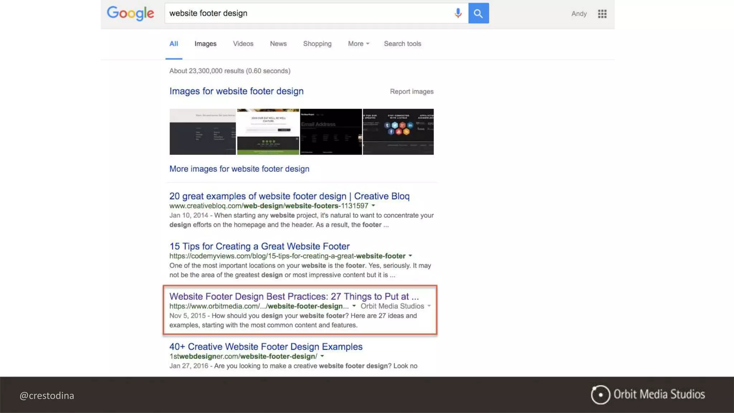
Task: Switch to the Images tab
Action: [x=205, y=44]
